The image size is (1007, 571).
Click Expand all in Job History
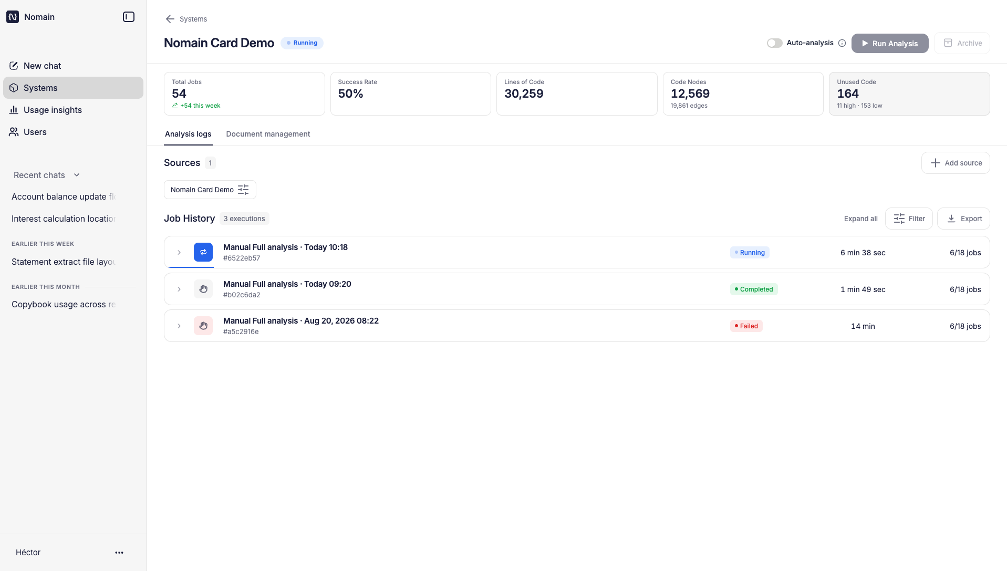pos(860,219)
